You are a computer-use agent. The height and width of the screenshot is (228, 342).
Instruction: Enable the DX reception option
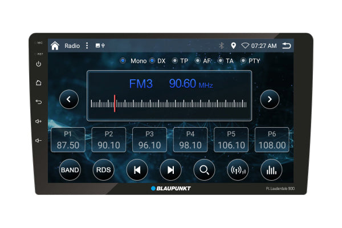152,60
